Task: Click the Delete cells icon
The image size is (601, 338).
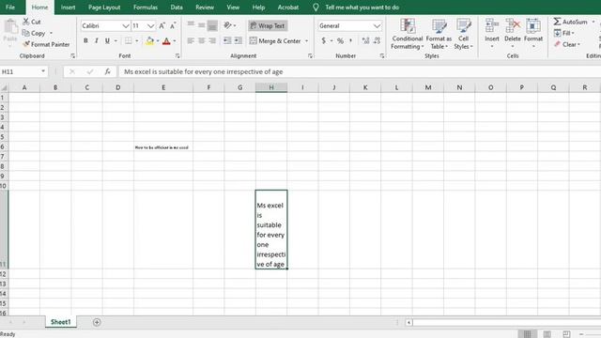Action: tap(513, 26)
